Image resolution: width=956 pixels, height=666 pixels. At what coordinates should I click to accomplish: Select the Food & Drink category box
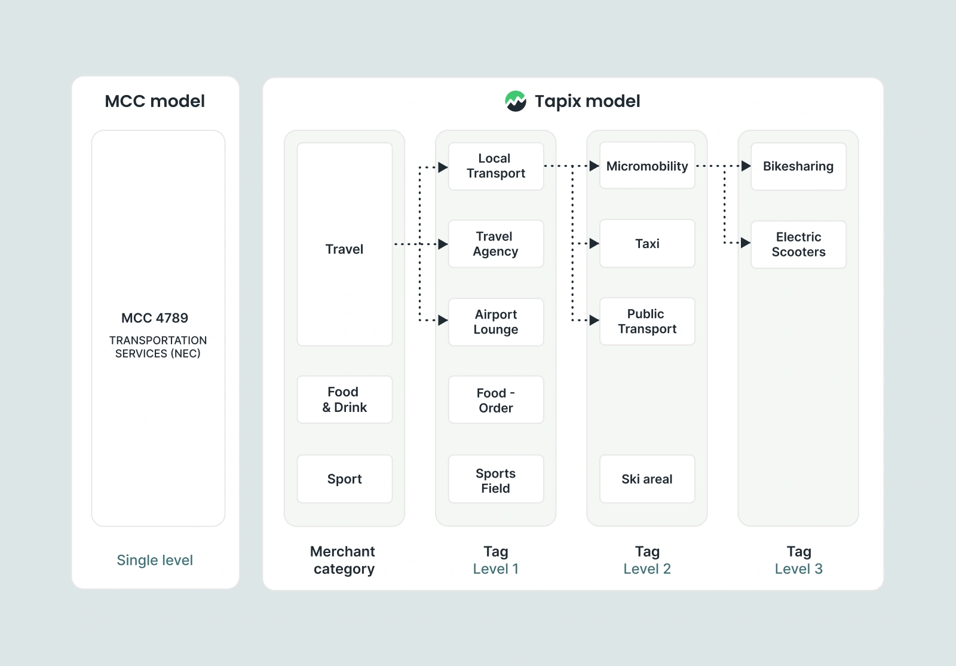pos(345,399)
